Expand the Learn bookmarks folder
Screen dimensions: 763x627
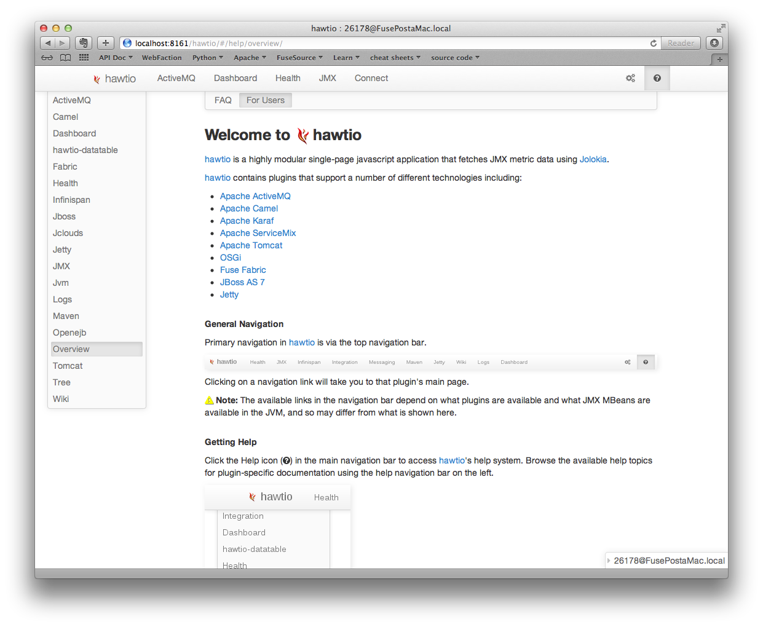point(346,58)
